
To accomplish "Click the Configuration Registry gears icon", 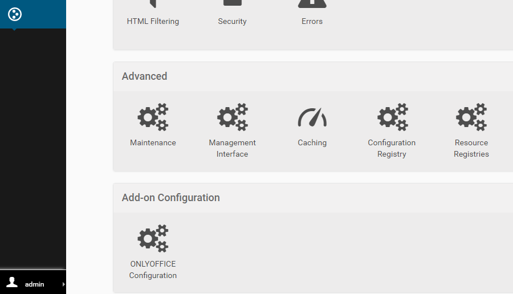I will click(393, 117).
